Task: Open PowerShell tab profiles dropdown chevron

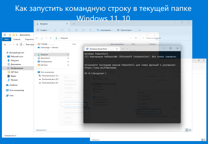Action: point(127,49)
